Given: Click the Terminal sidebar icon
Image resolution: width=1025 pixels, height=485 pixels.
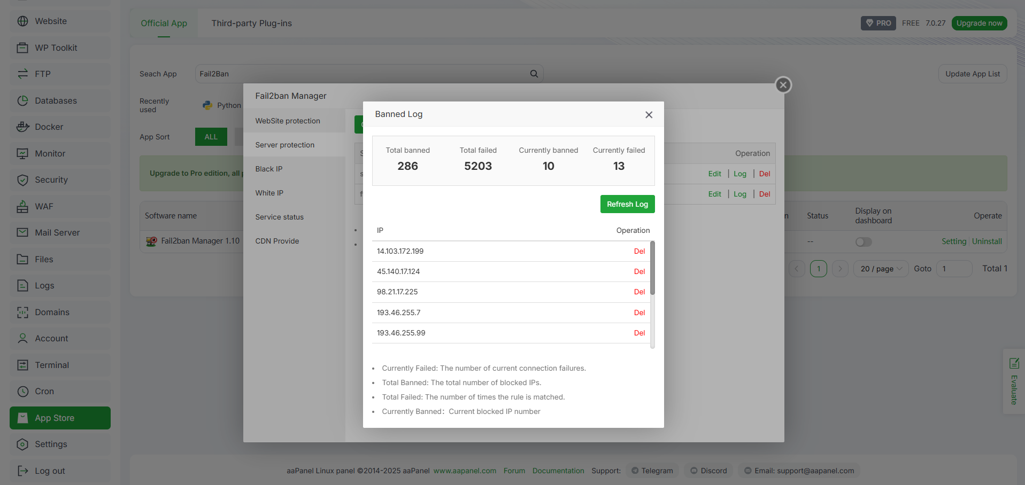Looking at the screenshot, I should point(22,365).
